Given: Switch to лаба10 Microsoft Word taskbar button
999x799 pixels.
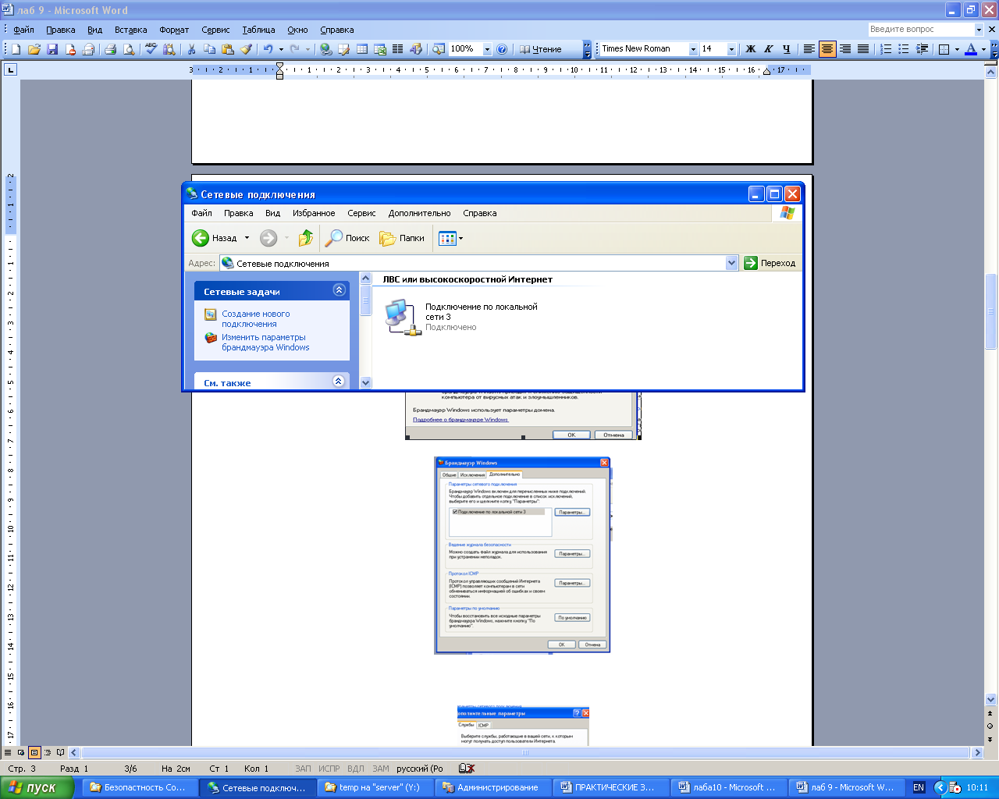Looking at the screenshot, I should pyautogui.click(x=727, y=787).
